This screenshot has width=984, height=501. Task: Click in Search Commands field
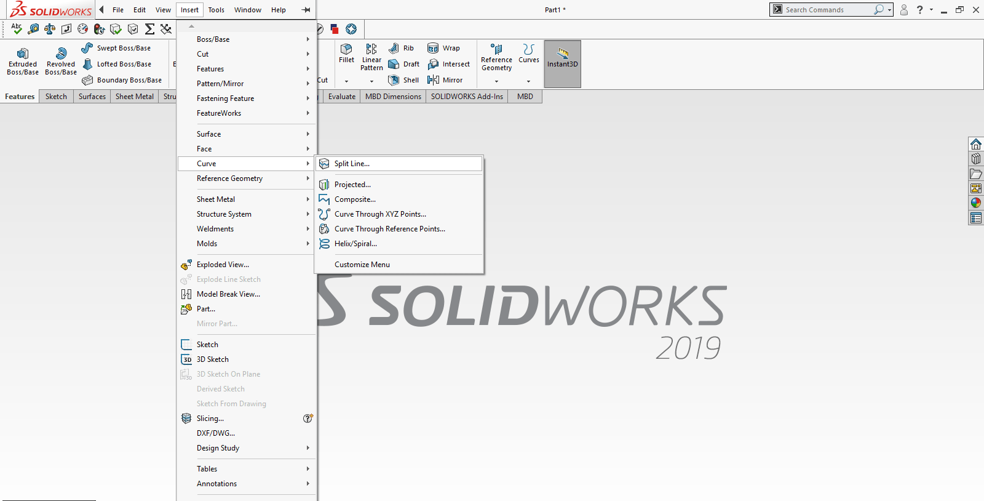(x=827, y=10)
